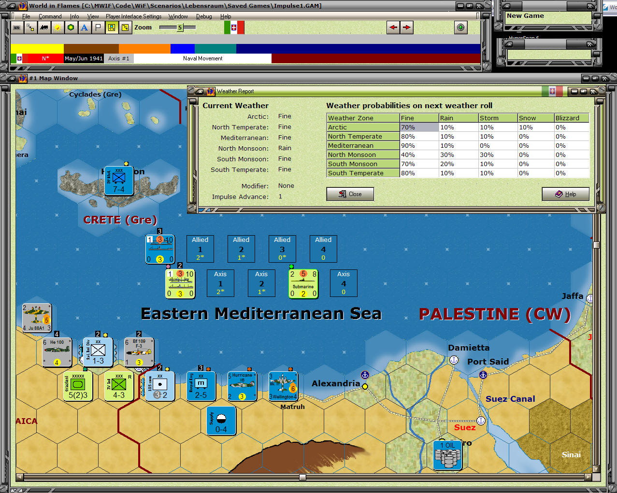Viewport: 617px width, 493px height.
Task: Select the Hurricane fighter counter
Action: (242, 386)
